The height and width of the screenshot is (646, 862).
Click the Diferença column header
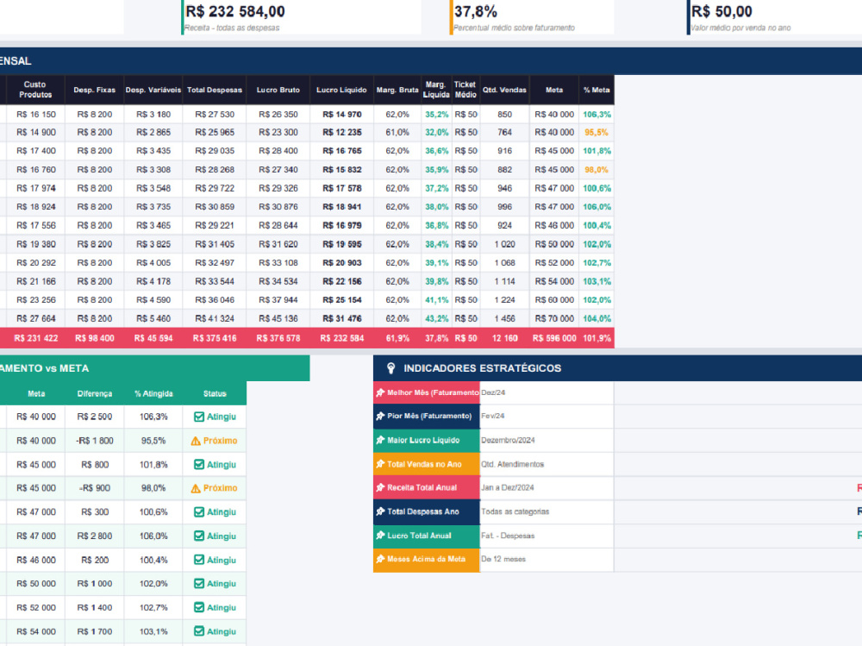[95, 393]
